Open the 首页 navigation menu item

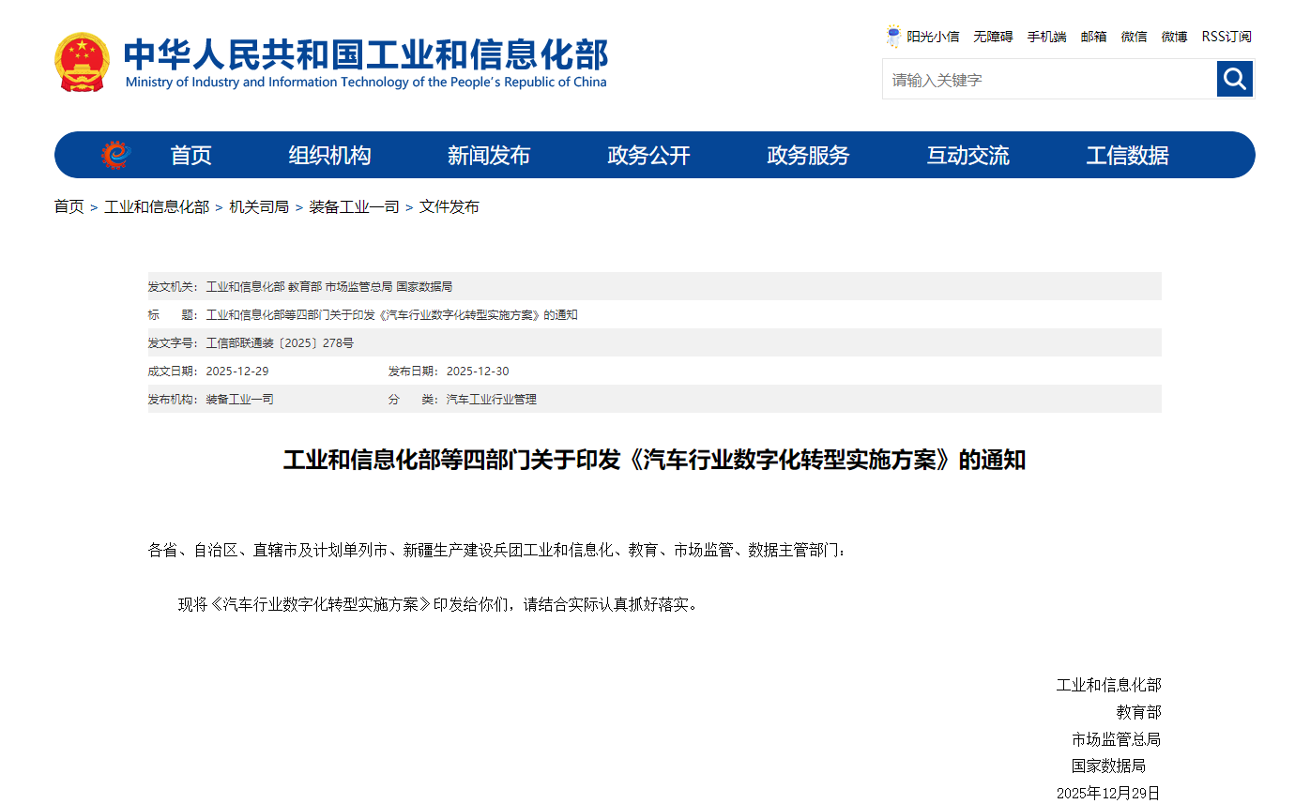(x=190, y=156)
